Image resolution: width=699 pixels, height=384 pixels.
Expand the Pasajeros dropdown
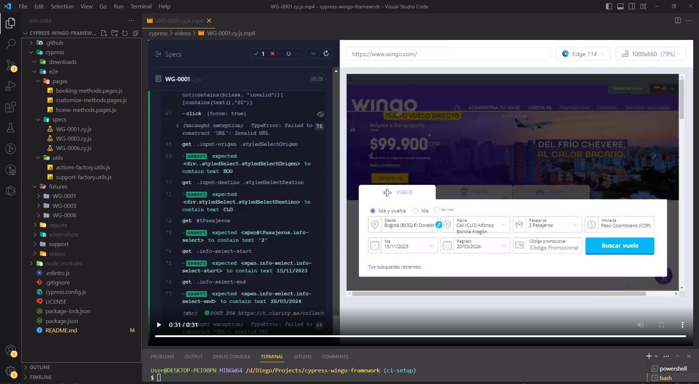[576, 225]
